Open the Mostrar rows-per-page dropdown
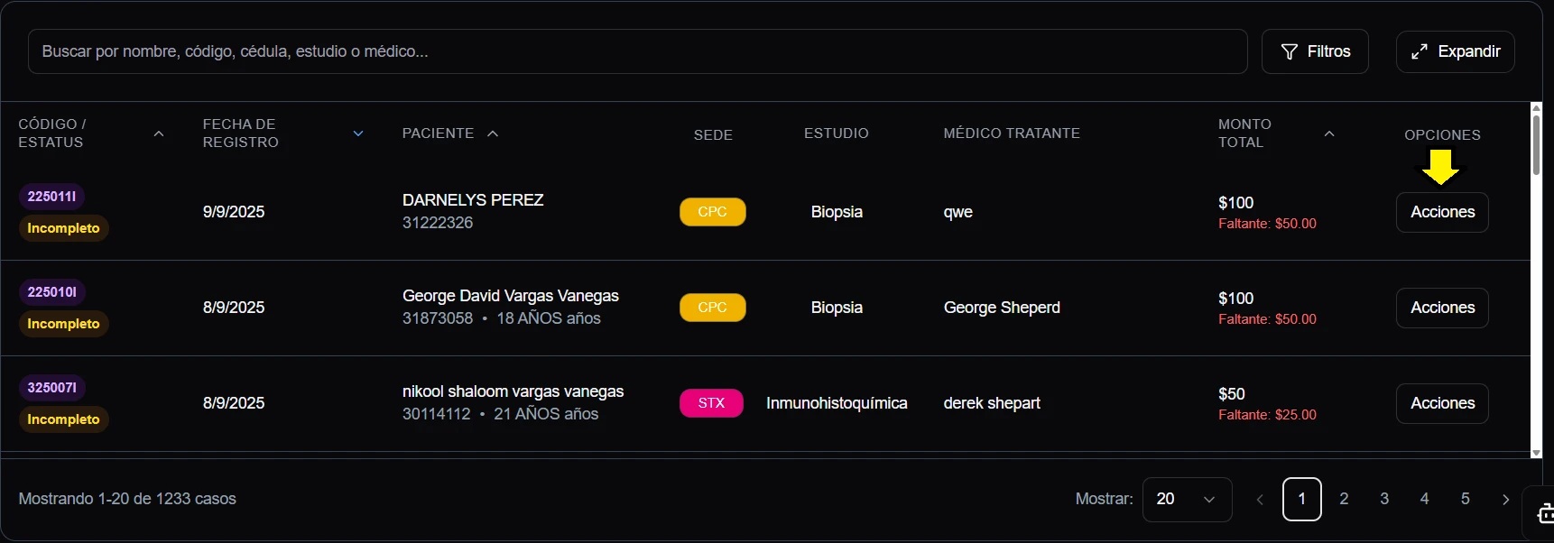 pos(1187,499)
